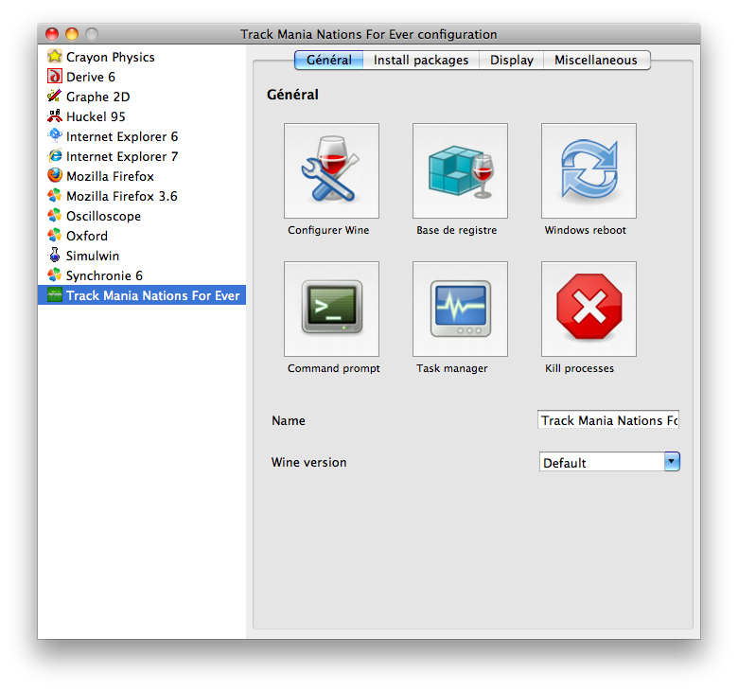Click the Oscilloscope list icon
The height and width of the screenshot is (691, 738).
click(x=55, y=215)
